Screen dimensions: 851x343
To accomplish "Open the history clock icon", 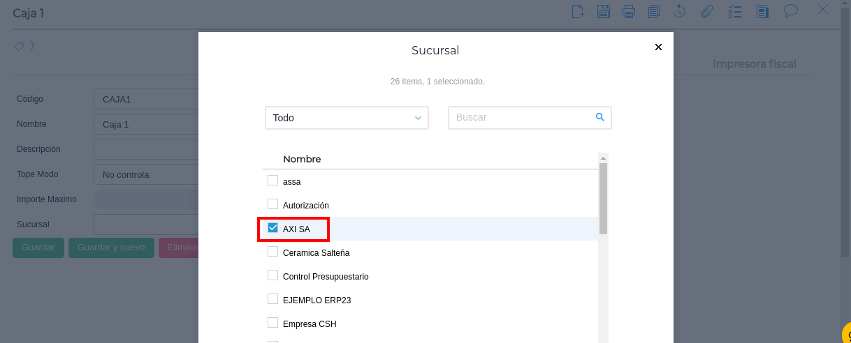I will point(679,11).
